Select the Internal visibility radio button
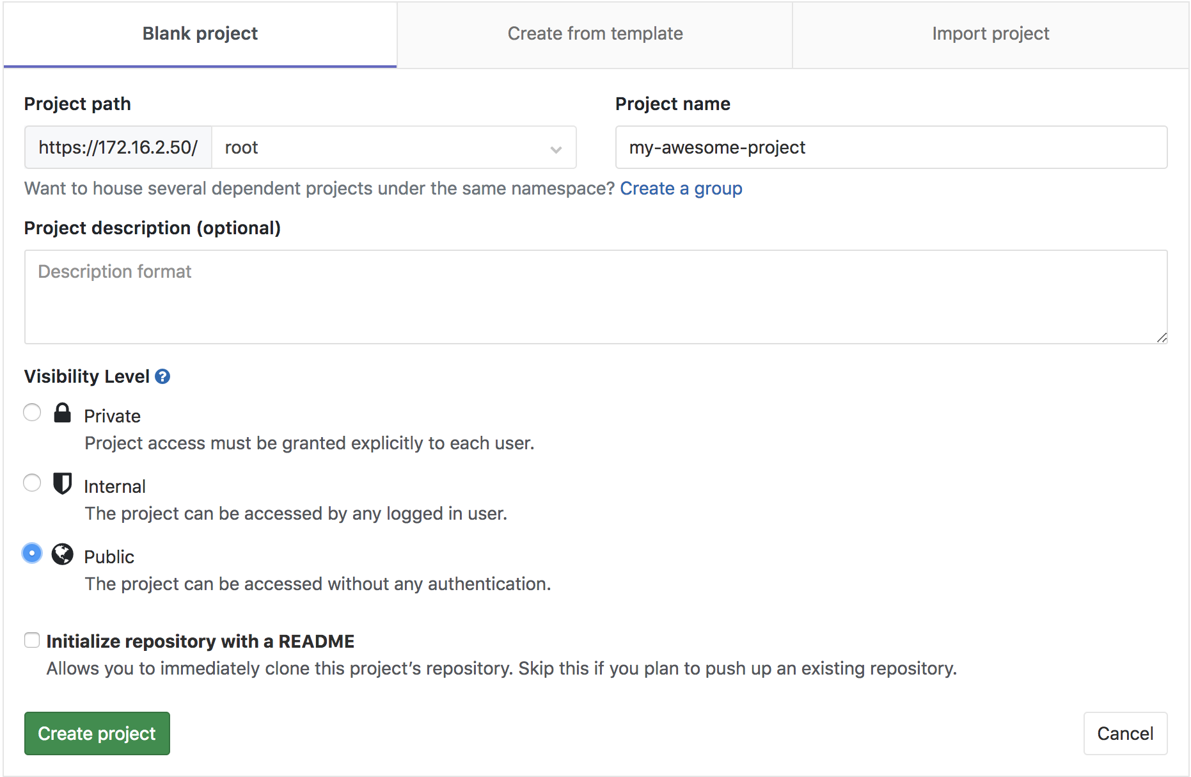 click(32, 483)
